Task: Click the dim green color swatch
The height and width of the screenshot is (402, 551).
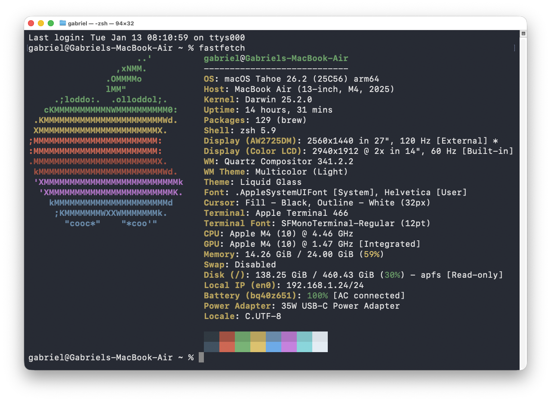Action: click(243, 337)
